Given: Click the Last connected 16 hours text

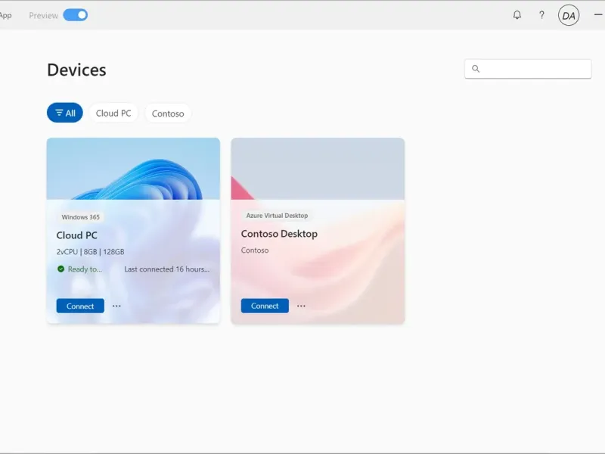Looking at the screenshot, I should 166,269.
